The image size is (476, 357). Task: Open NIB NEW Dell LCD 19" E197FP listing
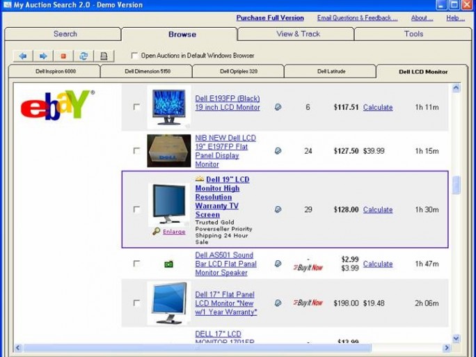click(225, 151)
